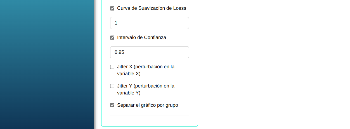
Task: Click the horizontal divider below the options
Action: coord(149,116)
